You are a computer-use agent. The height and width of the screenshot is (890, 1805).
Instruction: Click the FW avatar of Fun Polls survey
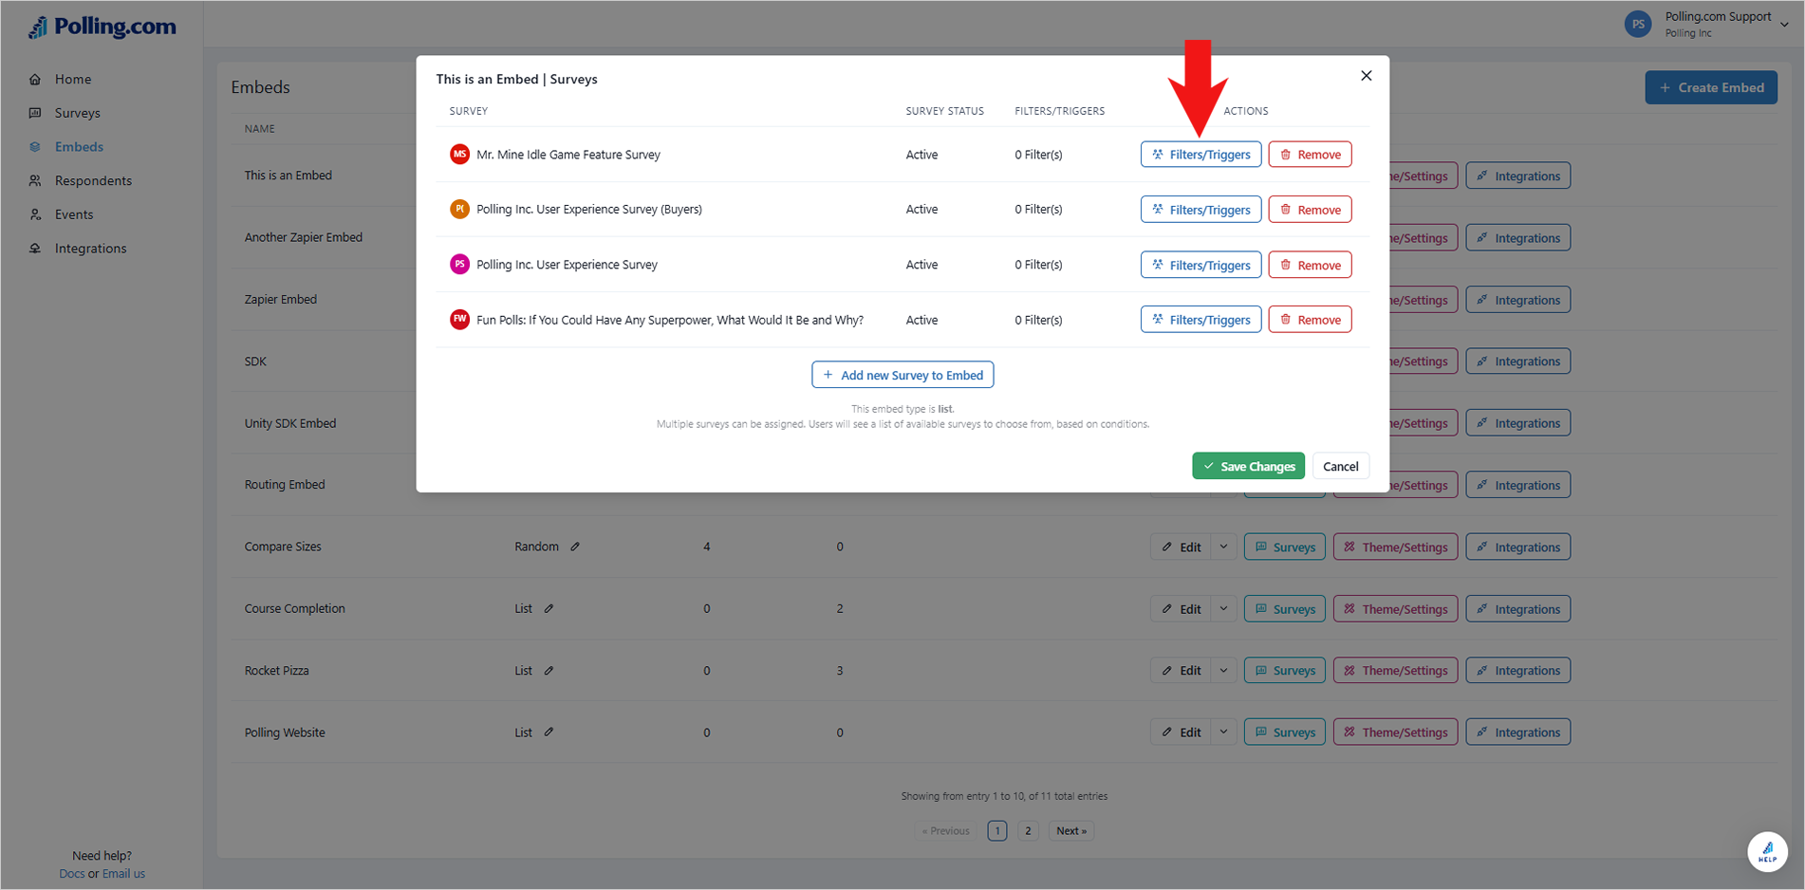tap(459, 319)
